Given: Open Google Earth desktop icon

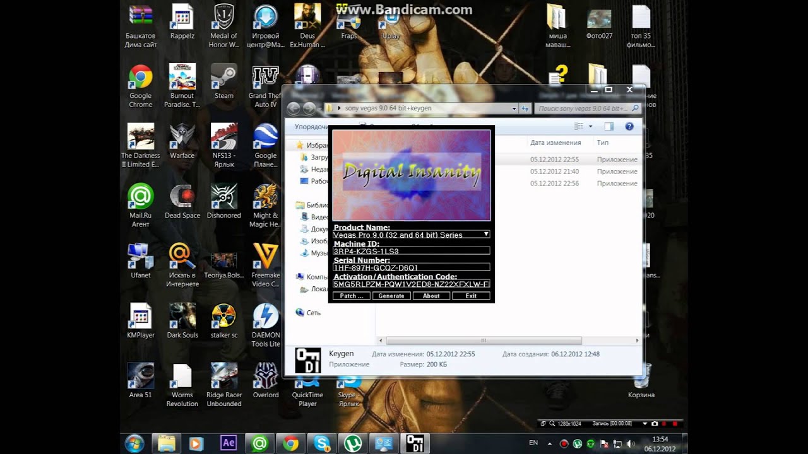Looking at the screenshot, I should pyautogui.click(x=266, y=146).
